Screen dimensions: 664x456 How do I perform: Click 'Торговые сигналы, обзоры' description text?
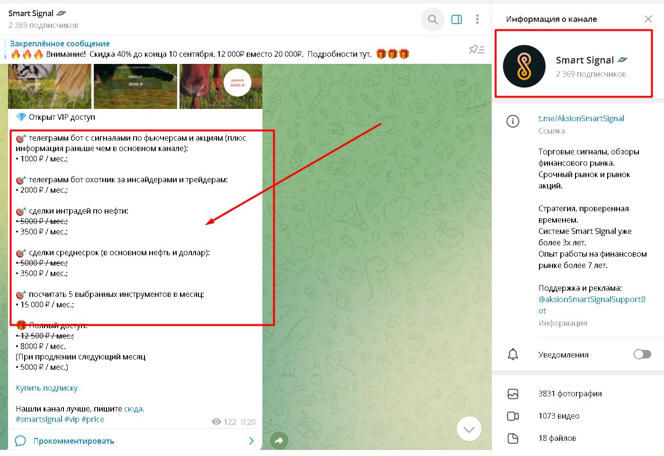coord(589,152)
